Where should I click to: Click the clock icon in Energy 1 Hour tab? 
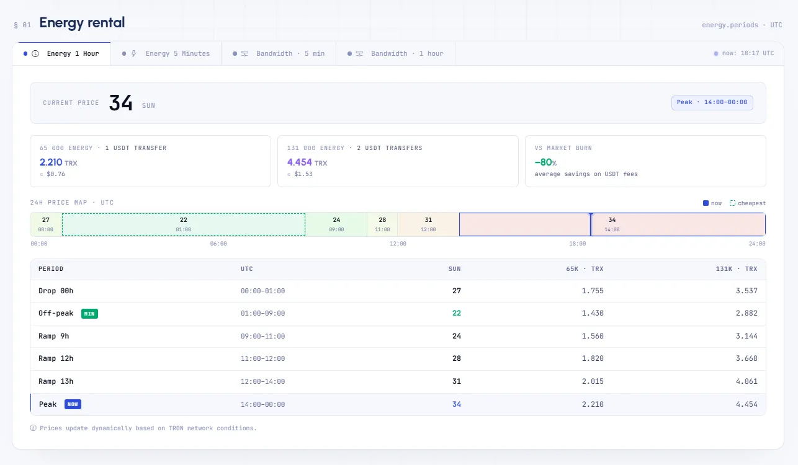pos(35,54)
